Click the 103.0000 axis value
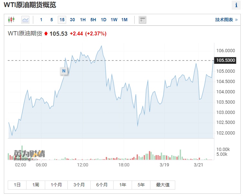243x196 pixels. coord(226,112)
